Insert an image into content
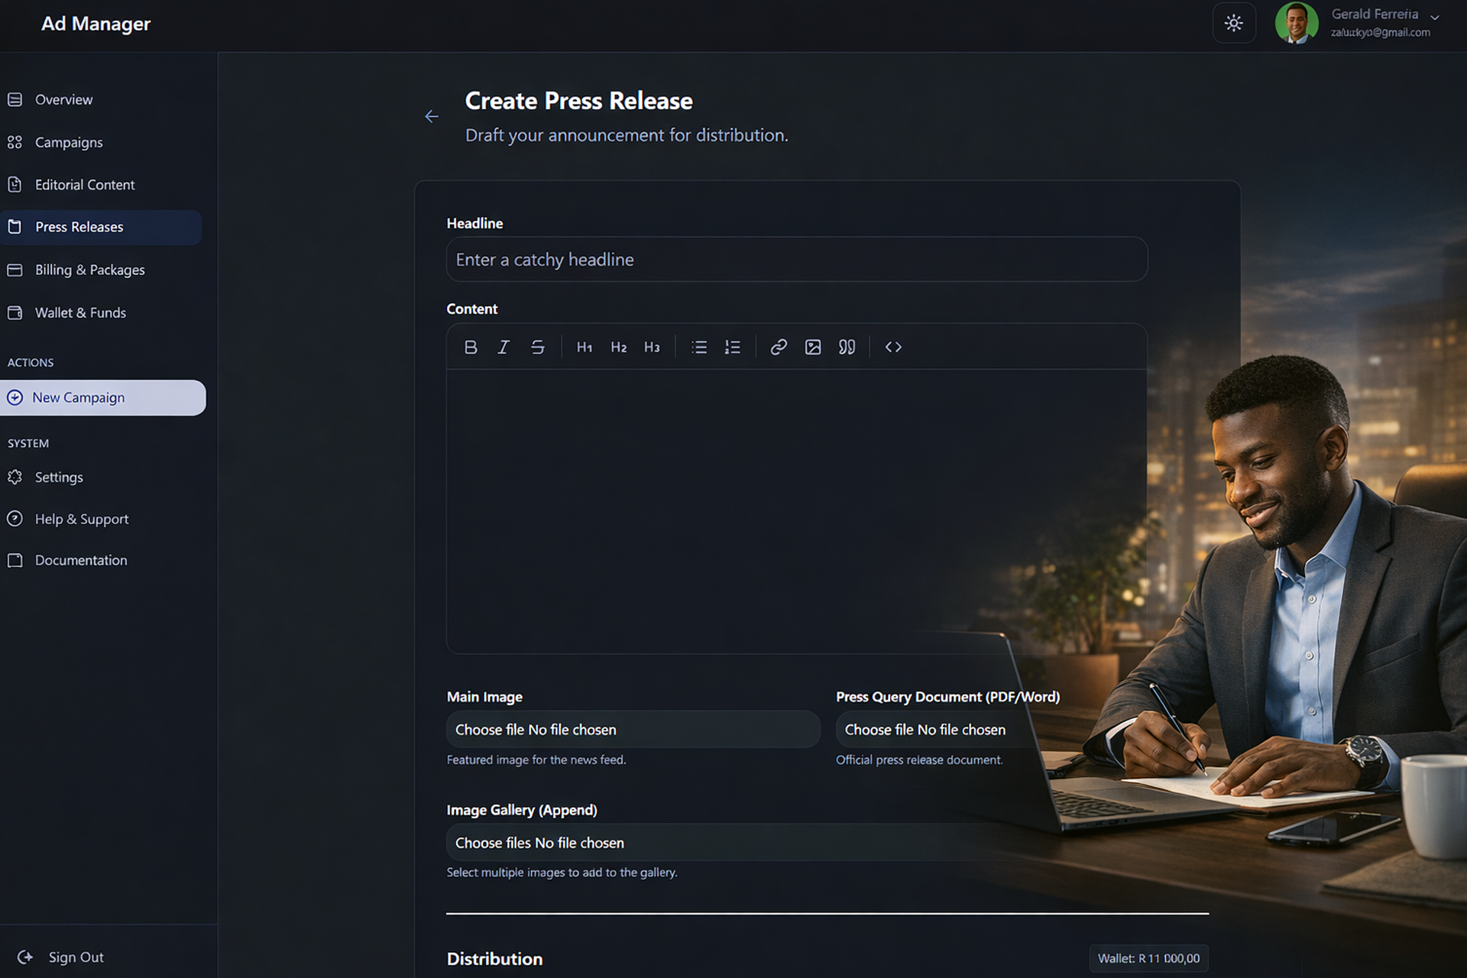 pyautogui.click(x=812, y=347)
